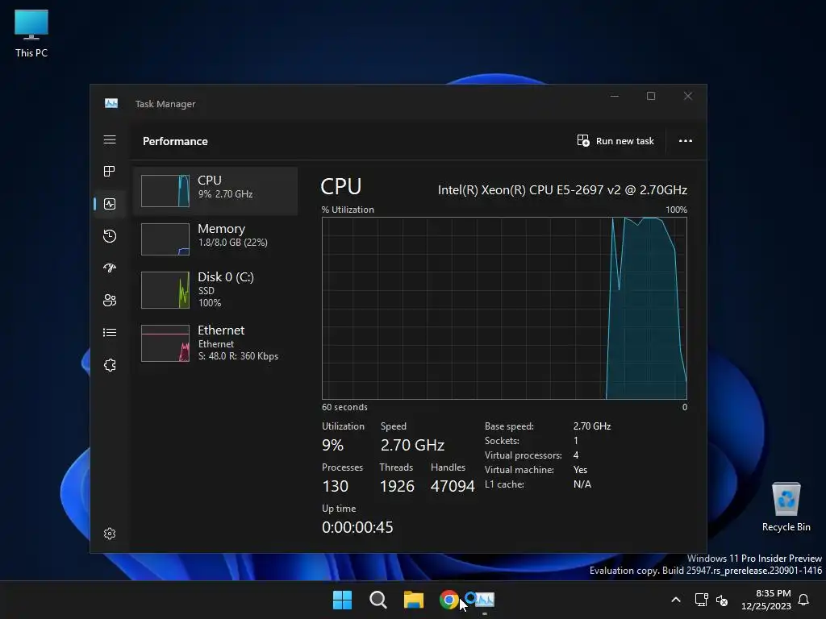Open File Explorer from the taskbar
Viewport: 826px width, 619px height.
click(x=414, y=600)
